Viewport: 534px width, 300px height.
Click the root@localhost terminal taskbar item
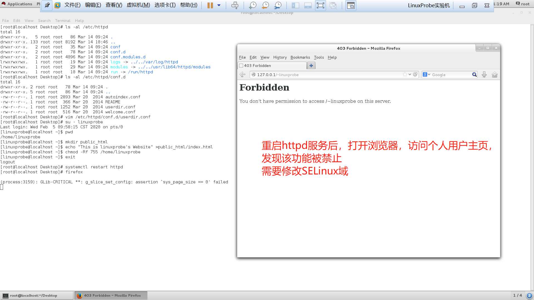(36, 295)
